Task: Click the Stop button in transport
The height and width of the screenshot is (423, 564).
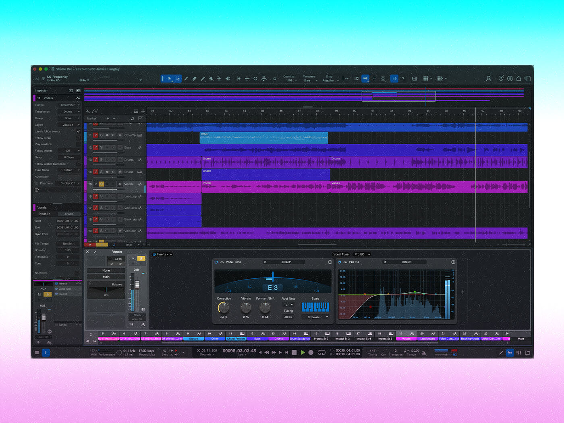Action: point(294,352)
